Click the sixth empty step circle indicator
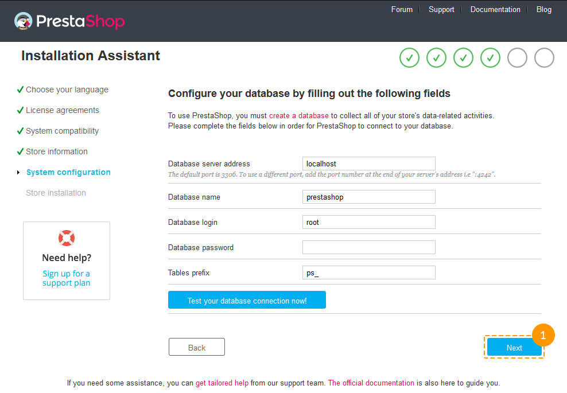This screenshot has width=567, height=393. click(544, 58)
